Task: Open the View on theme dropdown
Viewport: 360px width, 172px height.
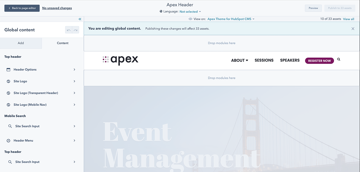Action: pos(231,19)
